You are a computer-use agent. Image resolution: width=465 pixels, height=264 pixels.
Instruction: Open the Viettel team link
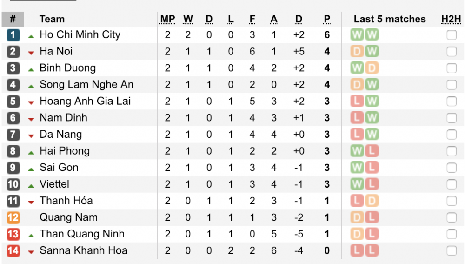click(x=54, y=184)
